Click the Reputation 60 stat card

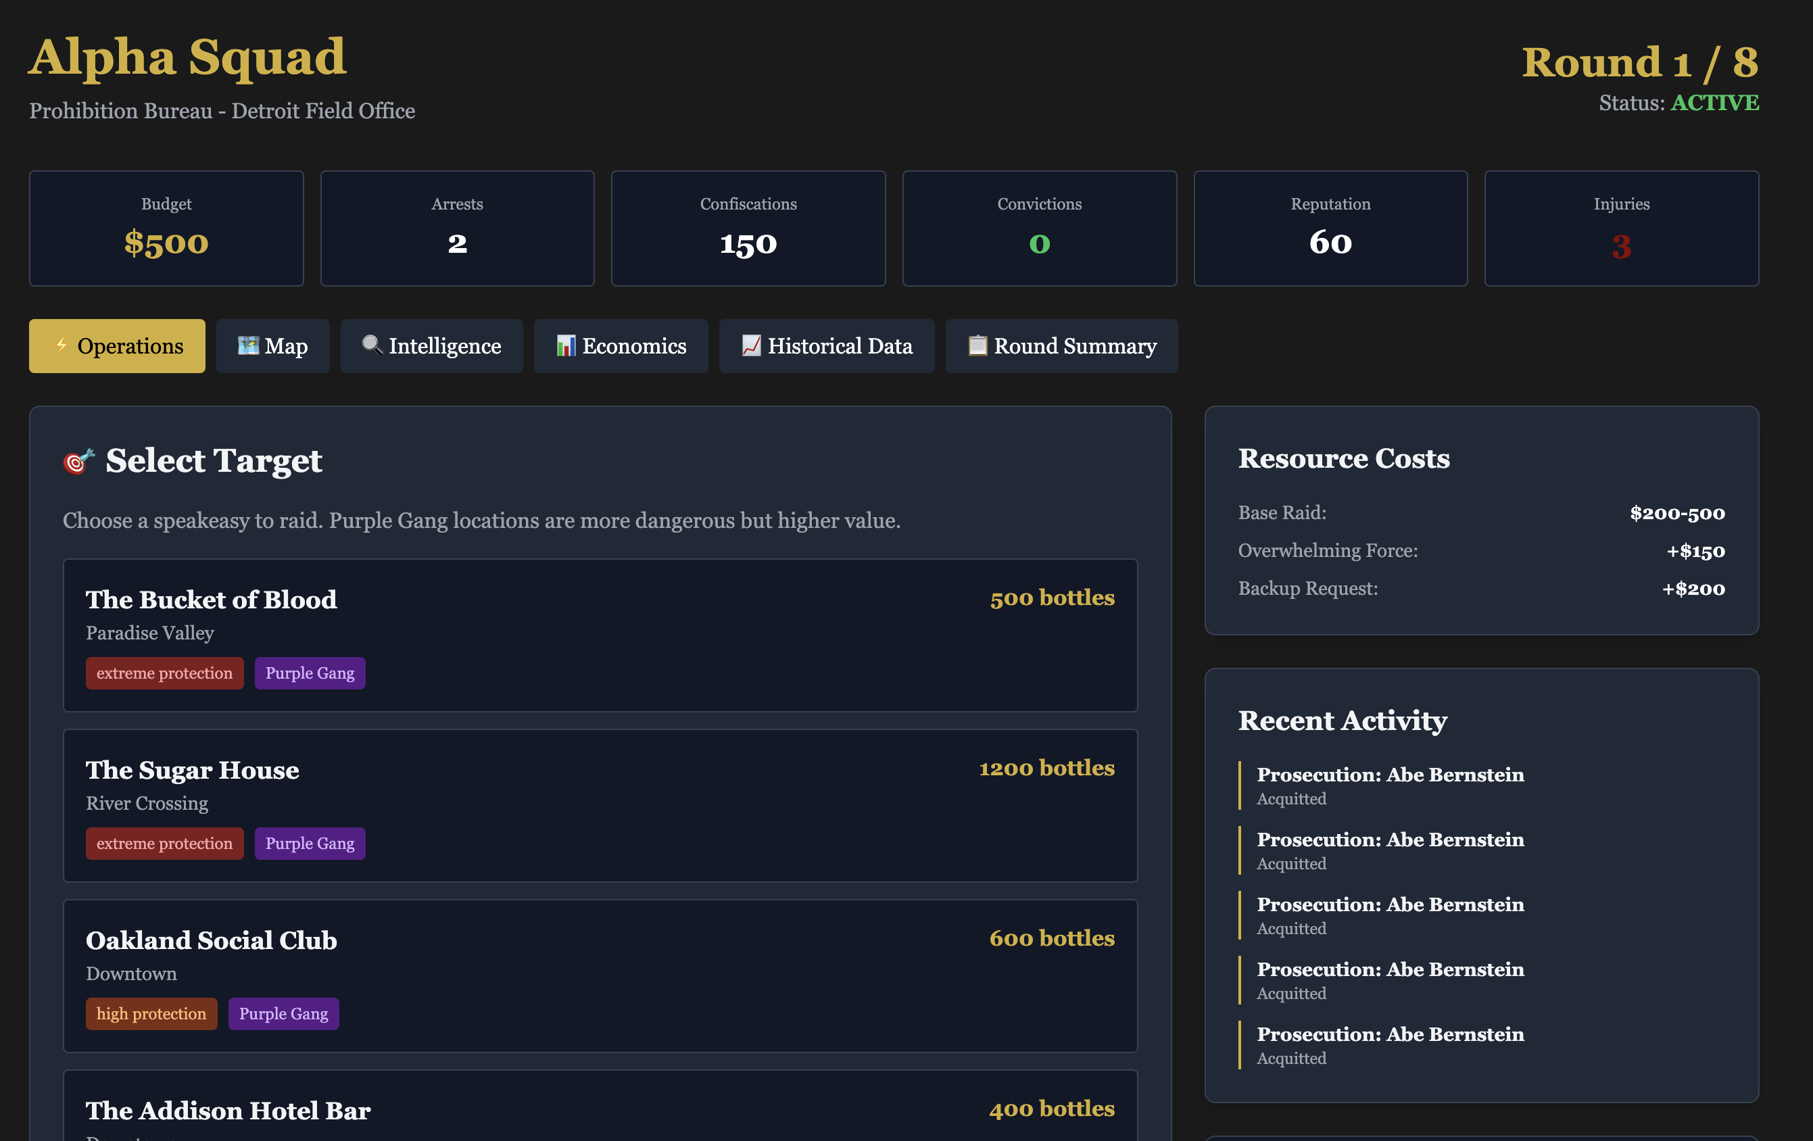click(x=1330, y=228)
